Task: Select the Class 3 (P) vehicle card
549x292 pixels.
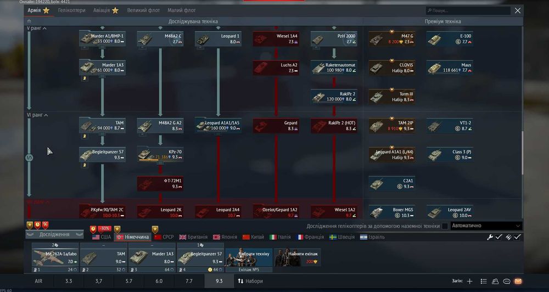Action: [x=450, y=154]
